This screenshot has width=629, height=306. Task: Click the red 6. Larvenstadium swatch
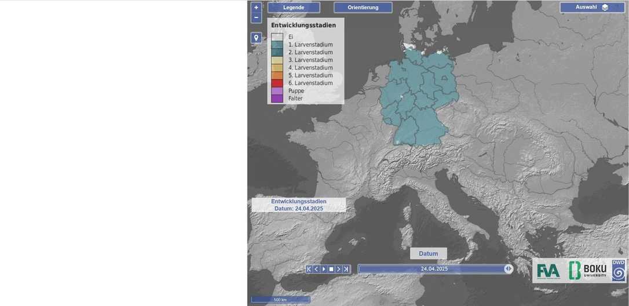coord(277,83)
